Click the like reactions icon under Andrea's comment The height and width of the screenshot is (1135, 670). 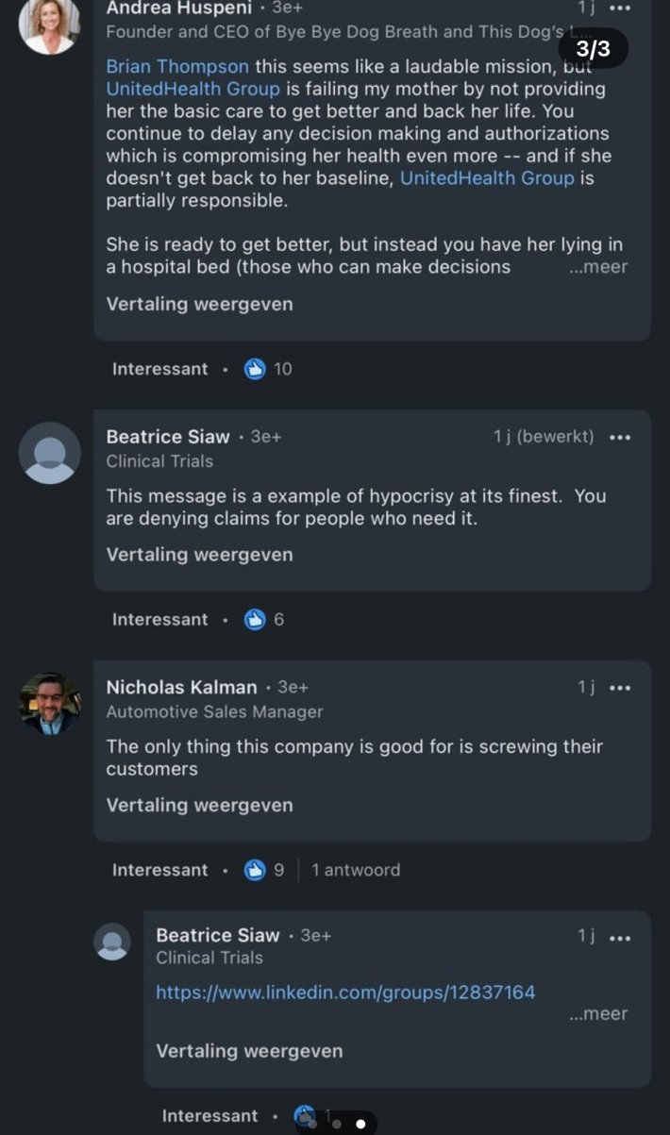(x=253, y=369)
